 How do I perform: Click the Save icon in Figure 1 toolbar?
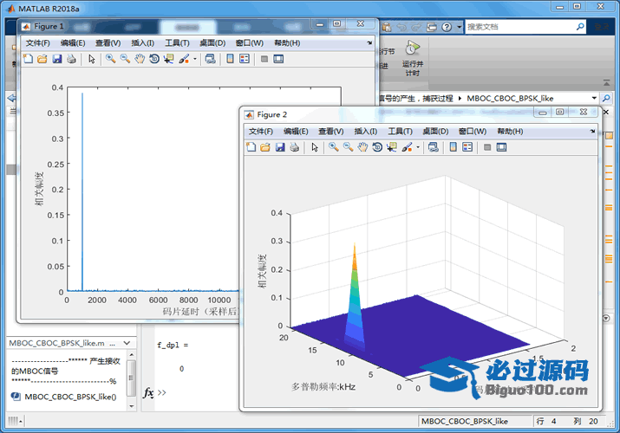(x=56, y=59)
